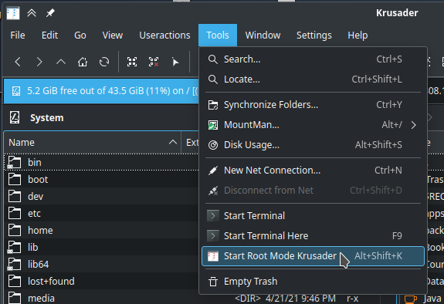This screenshot has height=304, width=444.
Task: Click Start Terminal Here menu entry
Action: pyautogui.click(x=313, y=236)
